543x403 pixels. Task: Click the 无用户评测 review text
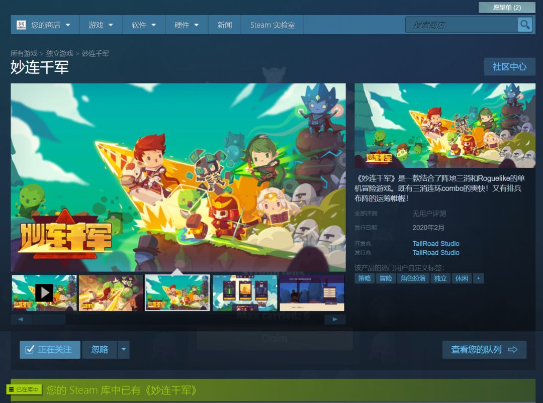429,214
